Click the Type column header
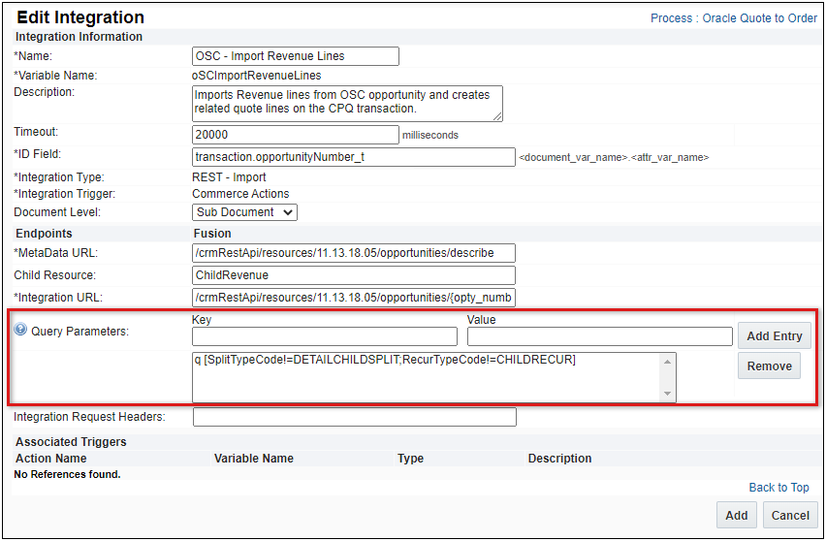 (410, 459)
